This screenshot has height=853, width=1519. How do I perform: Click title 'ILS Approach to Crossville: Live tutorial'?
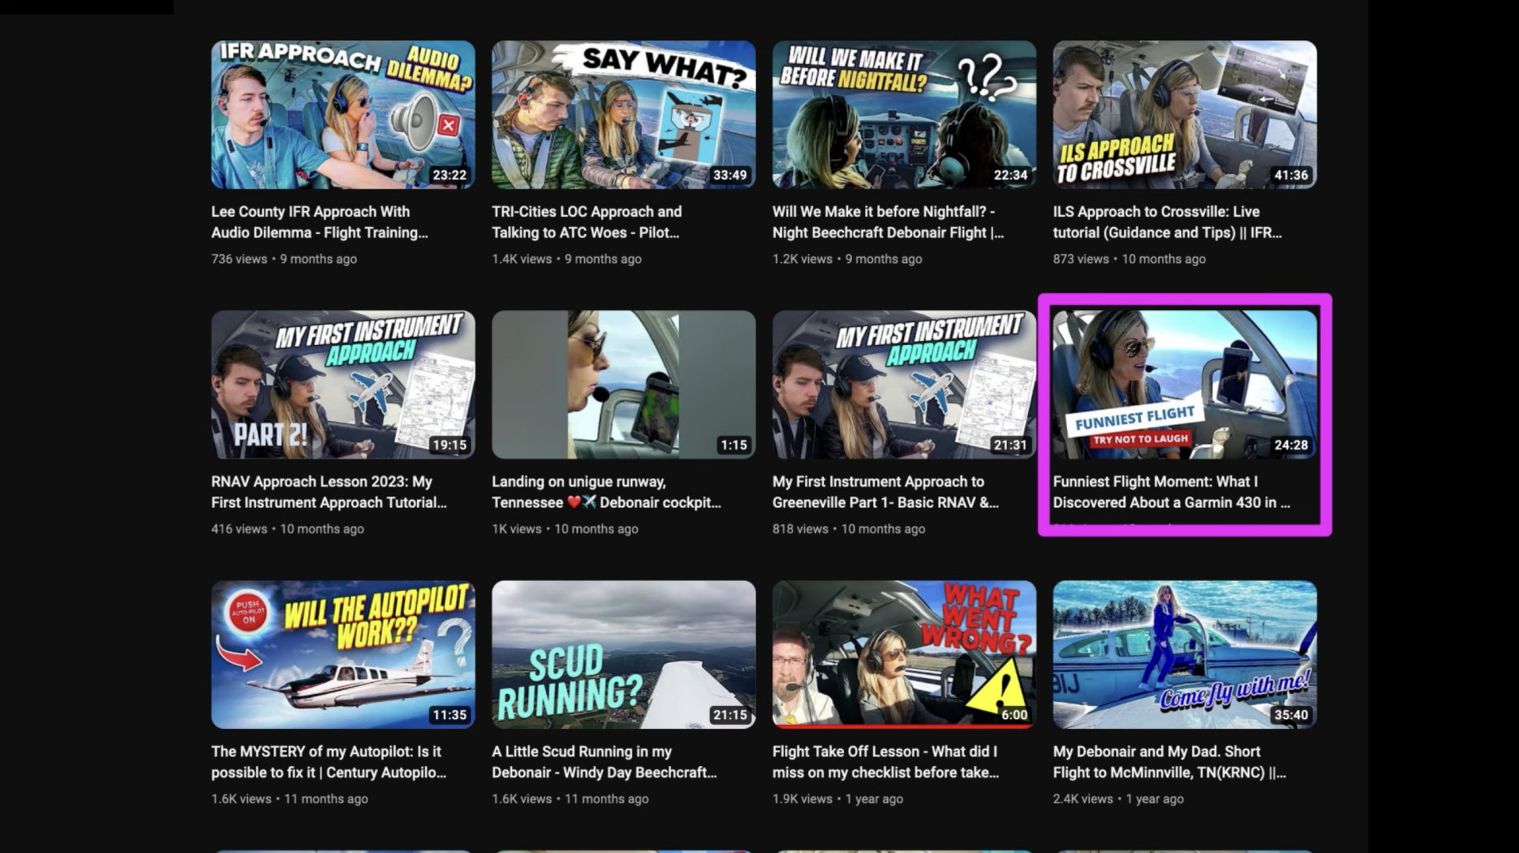[1168, 222]
